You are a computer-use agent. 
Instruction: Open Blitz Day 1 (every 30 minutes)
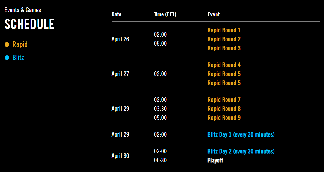point(241,134)
